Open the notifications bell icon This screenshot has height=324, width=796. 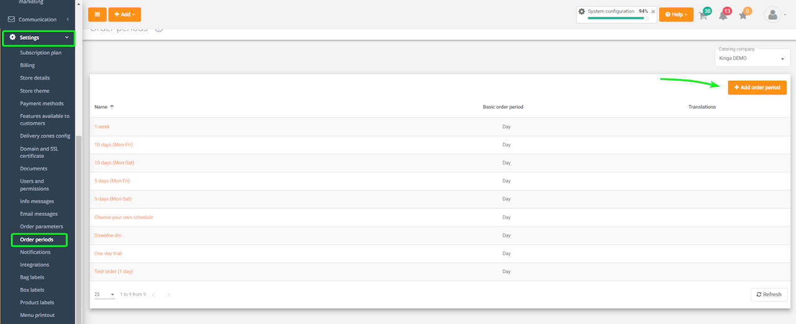[x=723, y=15]
